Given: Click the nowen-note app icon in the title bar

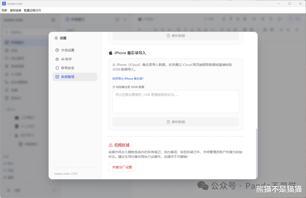Looking at the screenshot, I should (x=4, y=3).
